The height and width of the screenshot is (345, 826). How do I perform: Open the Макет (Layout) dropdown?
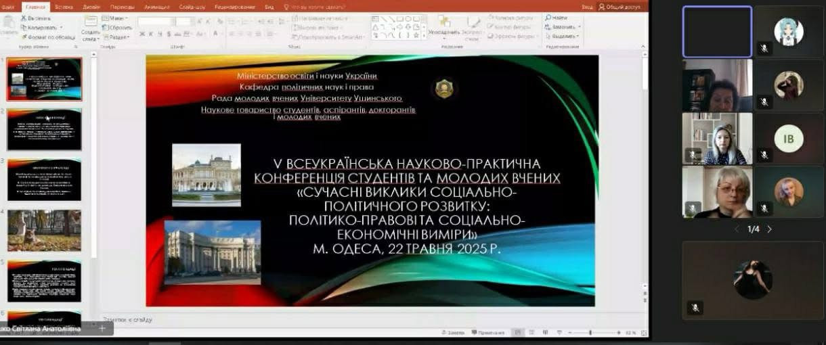(x=115, y=18)
